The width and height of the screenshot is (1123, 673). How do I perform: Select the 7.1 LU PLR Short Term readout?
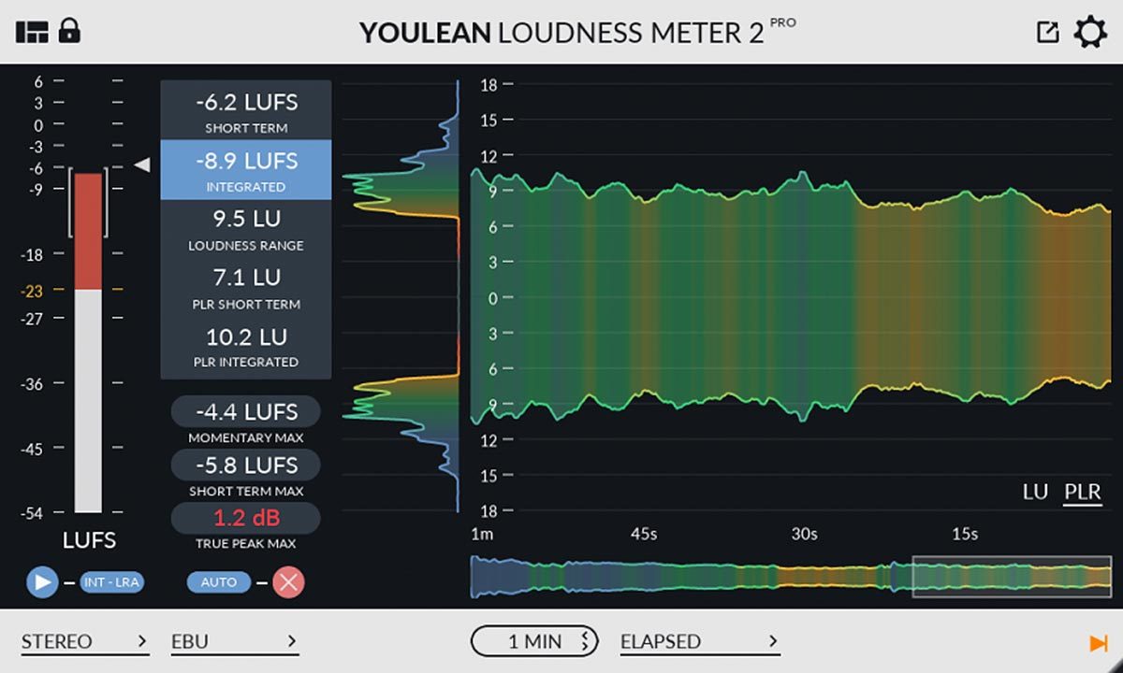coord(246,287)
